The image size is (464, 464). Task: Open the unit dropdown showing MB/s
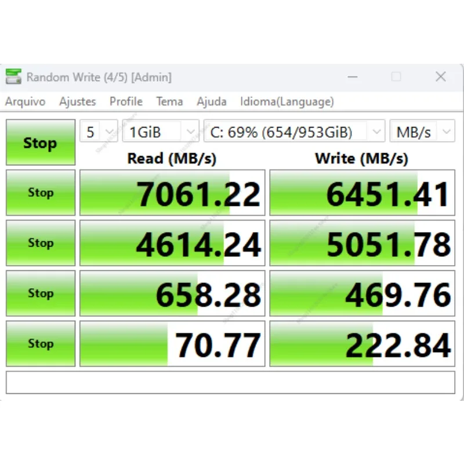pos(422,132)
